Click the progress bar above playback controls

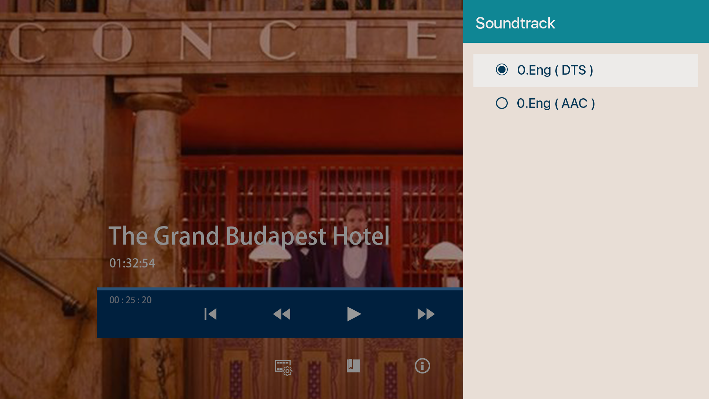click(280, 289)
